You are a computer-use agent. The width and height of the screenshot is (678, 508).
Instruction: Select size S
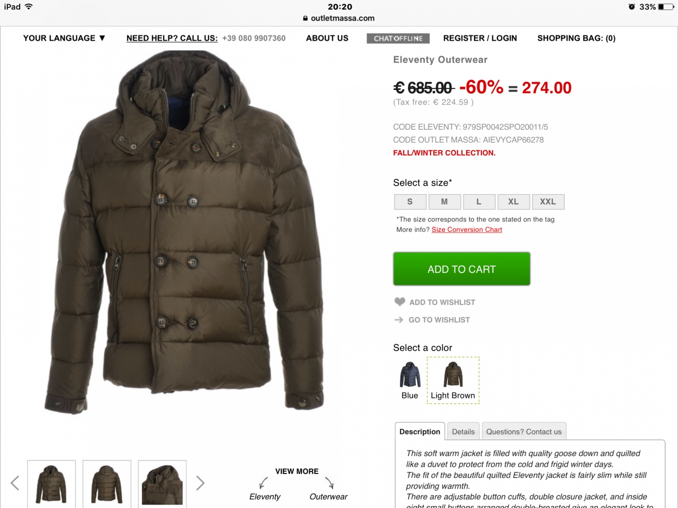click(x=410, y=202)
